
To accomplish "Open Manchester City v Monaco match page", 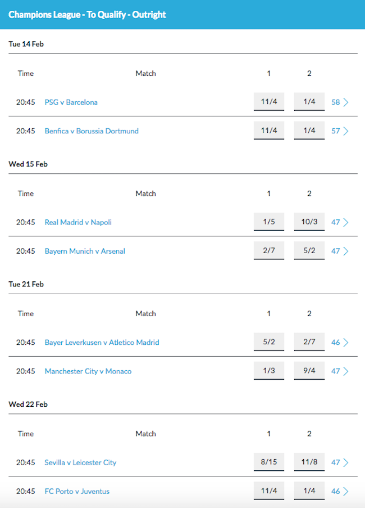I will [x=88, y=371].
